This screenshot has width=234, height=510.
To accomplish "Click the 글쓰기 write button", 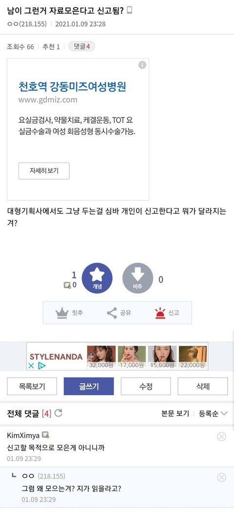I will [89, 386].
